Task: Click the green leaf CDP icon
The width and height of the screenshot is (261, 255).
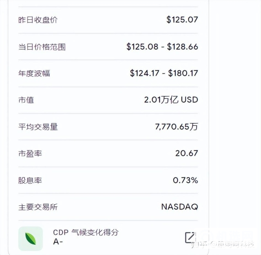Action: [30, 238]
